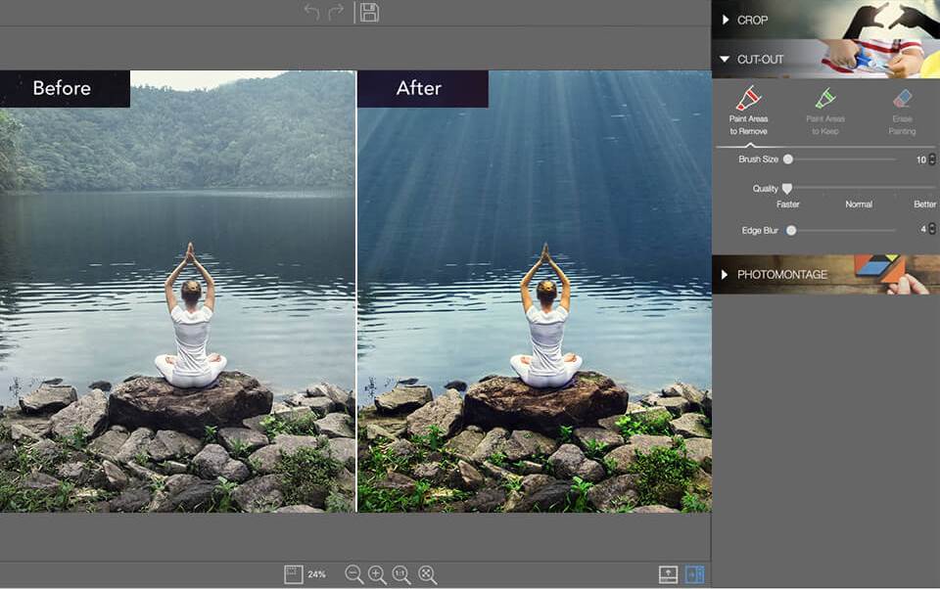Click the undo arrow icon

311,12
